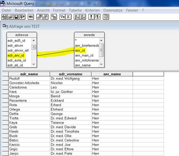The image size is (179, 156).
Task: Click the Add Tables toolbar icon
Action: tap(54, 17)
